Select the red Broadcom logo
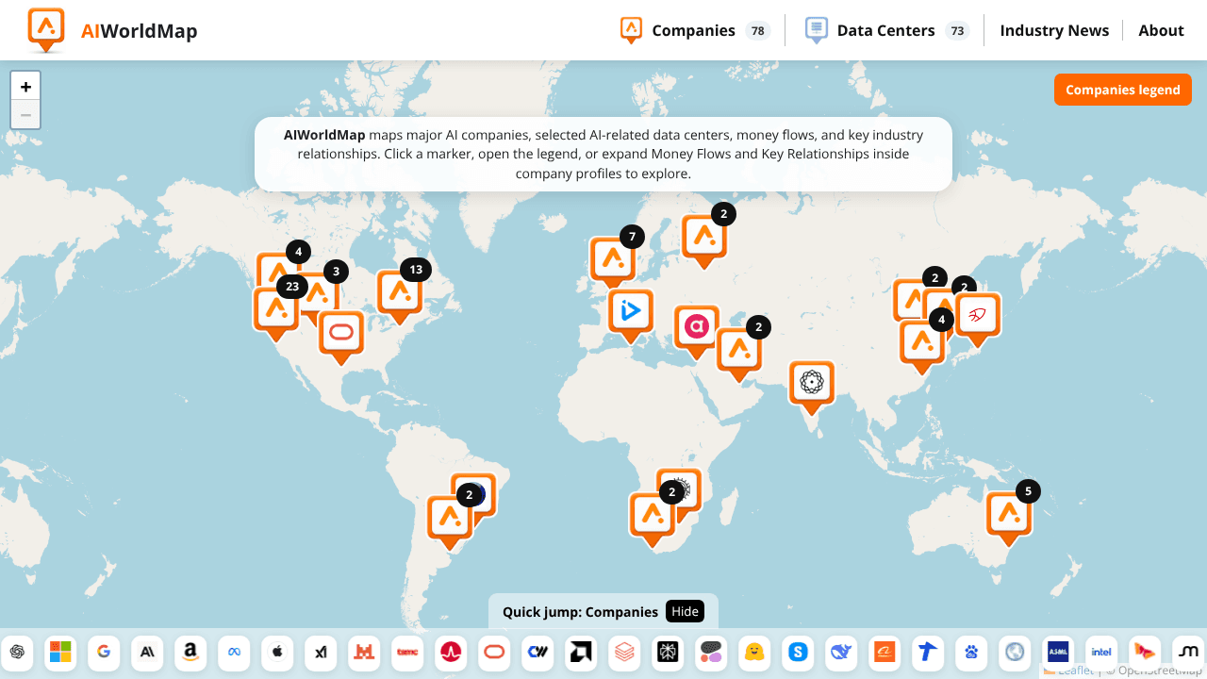Image resolution: width=1207 pixels, height=679 pixels. [x=451, y=652]
